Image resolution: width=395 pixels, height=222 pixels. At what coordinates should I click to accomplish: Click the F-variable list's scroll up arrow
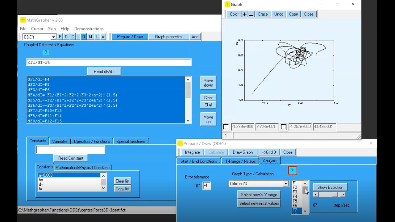(x=305, y=183)
